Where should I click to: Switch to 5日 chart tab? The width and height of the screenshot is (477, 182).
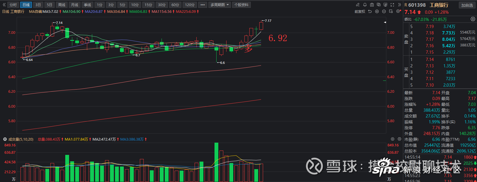49,5
